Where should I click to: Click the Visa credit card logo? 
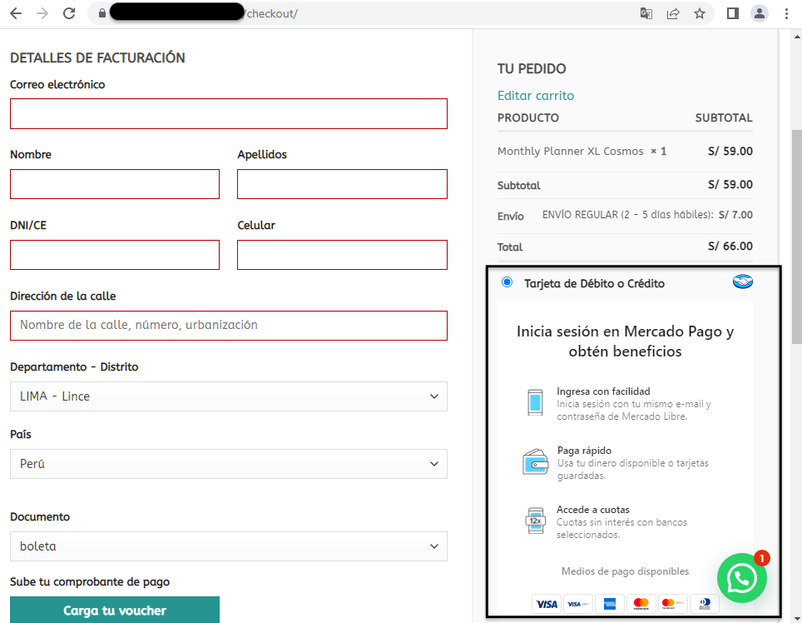pos(547,604)
